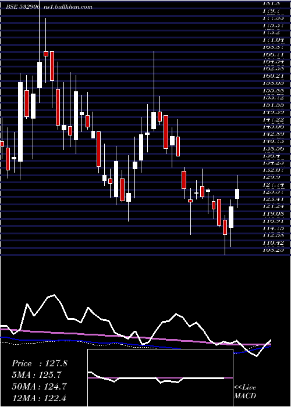This screenshot has width=291, height=407.
Task: Click the 147.22 price axis label
Action: click(x=274, y=119)
